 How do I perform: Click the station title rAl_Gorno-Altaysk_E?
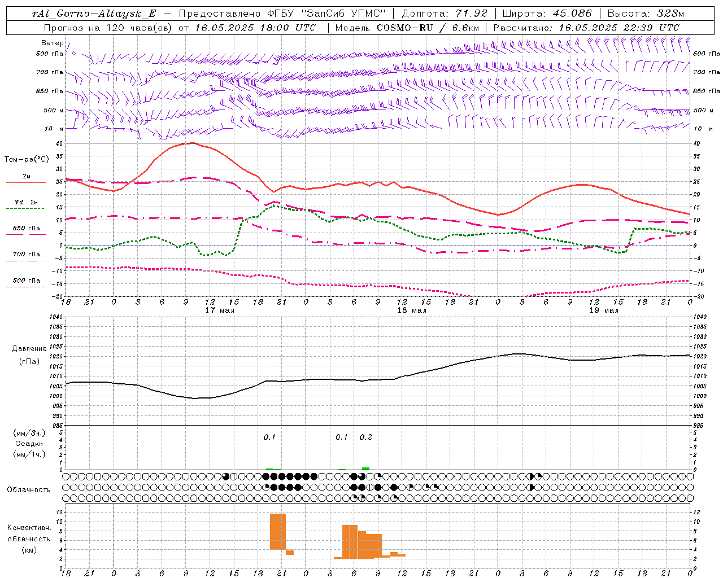tap(94, 14)
